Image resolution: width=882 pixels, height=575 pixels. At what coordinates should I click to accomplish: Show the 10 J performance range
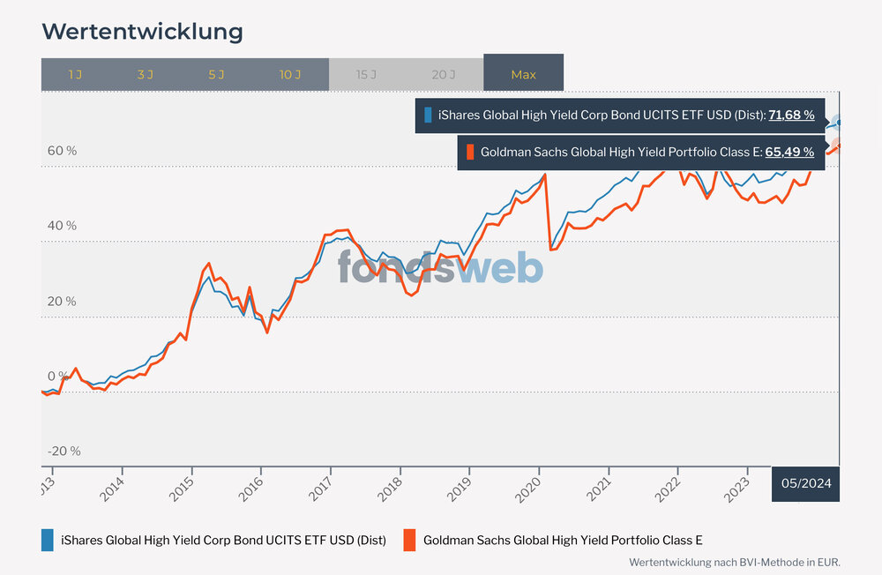point(290,74)
